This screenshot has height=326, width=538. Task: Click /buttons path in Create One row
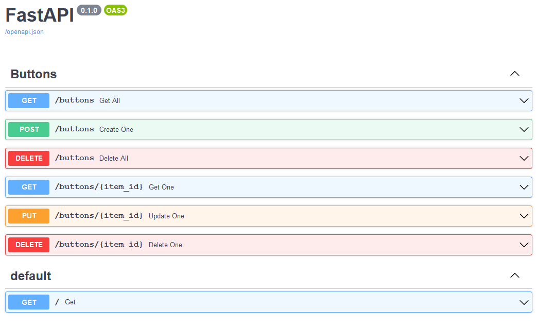(x=75, y=129)
